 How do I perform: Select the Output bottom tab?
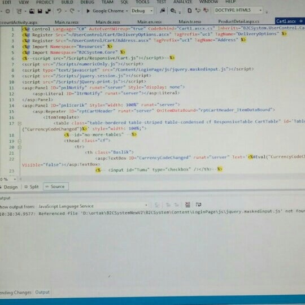tap(42, 292)
